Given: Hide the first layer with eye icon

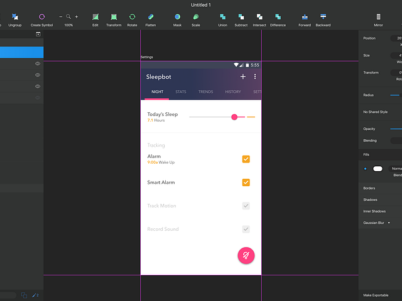Looking at the screenshot, I should coord(38,64).
